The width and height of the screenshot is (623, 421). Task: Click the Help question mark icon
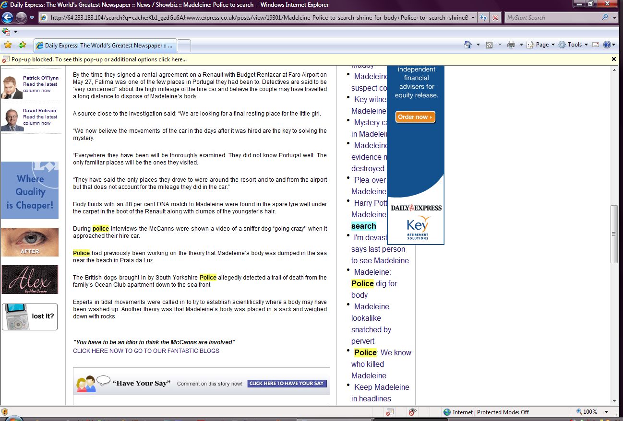pyautogui.click(x=607, y=45)
